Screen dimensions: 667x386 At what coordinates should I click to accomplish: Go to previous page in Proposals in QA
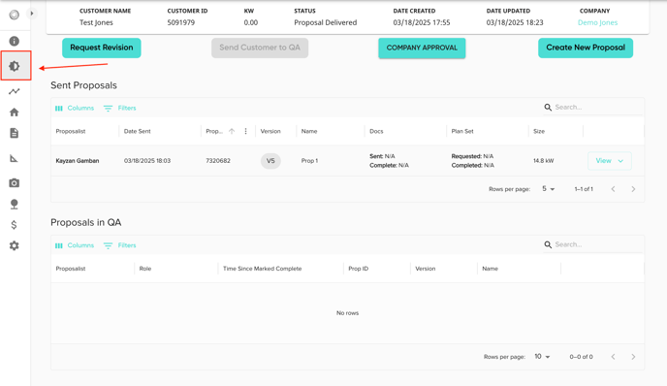pyautogui.click(x=613, y=357)
